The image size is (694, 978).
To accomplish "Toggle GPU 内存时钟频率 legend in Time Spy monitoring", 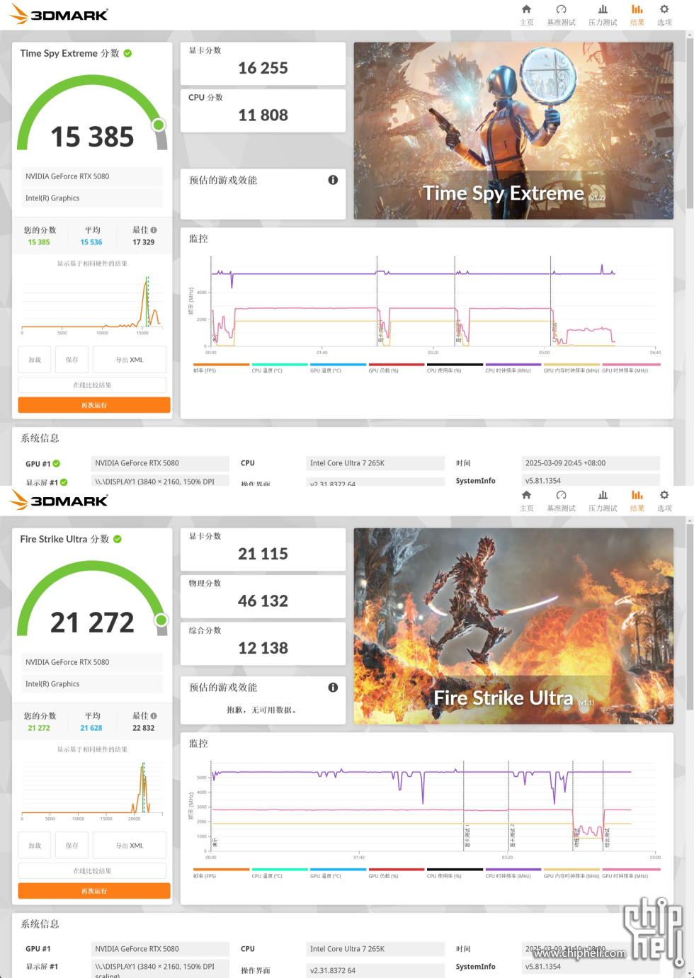I will 571,368.
